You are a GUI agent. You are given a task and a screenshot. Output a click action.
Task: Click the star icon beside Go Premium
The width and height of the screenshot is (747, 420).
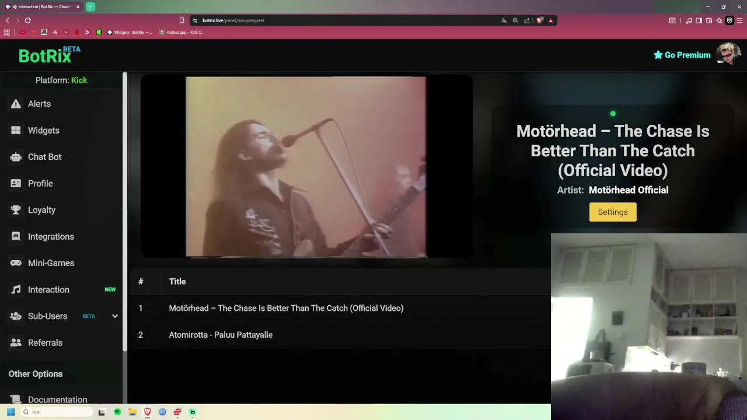(658, 55)
